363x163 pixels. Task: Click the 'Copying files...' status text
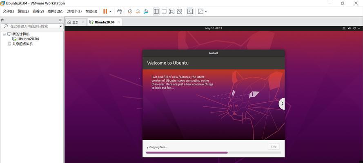(158, 147)
